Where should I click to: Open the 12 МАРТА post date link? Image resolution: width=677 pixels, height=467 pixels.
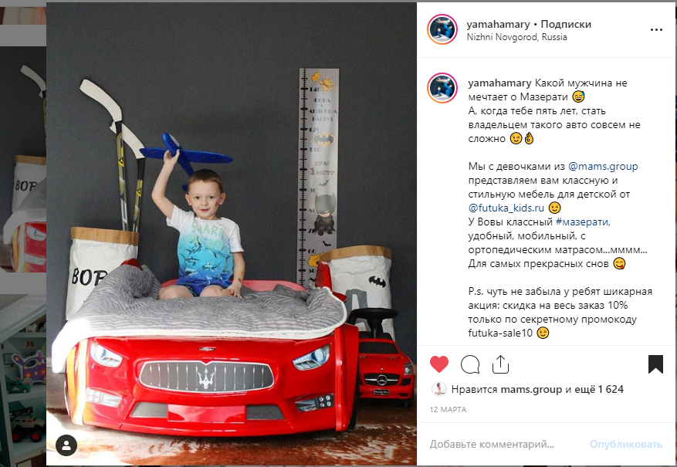449,410
